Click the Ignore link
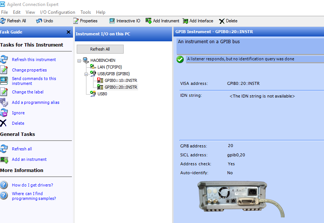Screen dimensions: 324x223 click(x=18, y=113)
